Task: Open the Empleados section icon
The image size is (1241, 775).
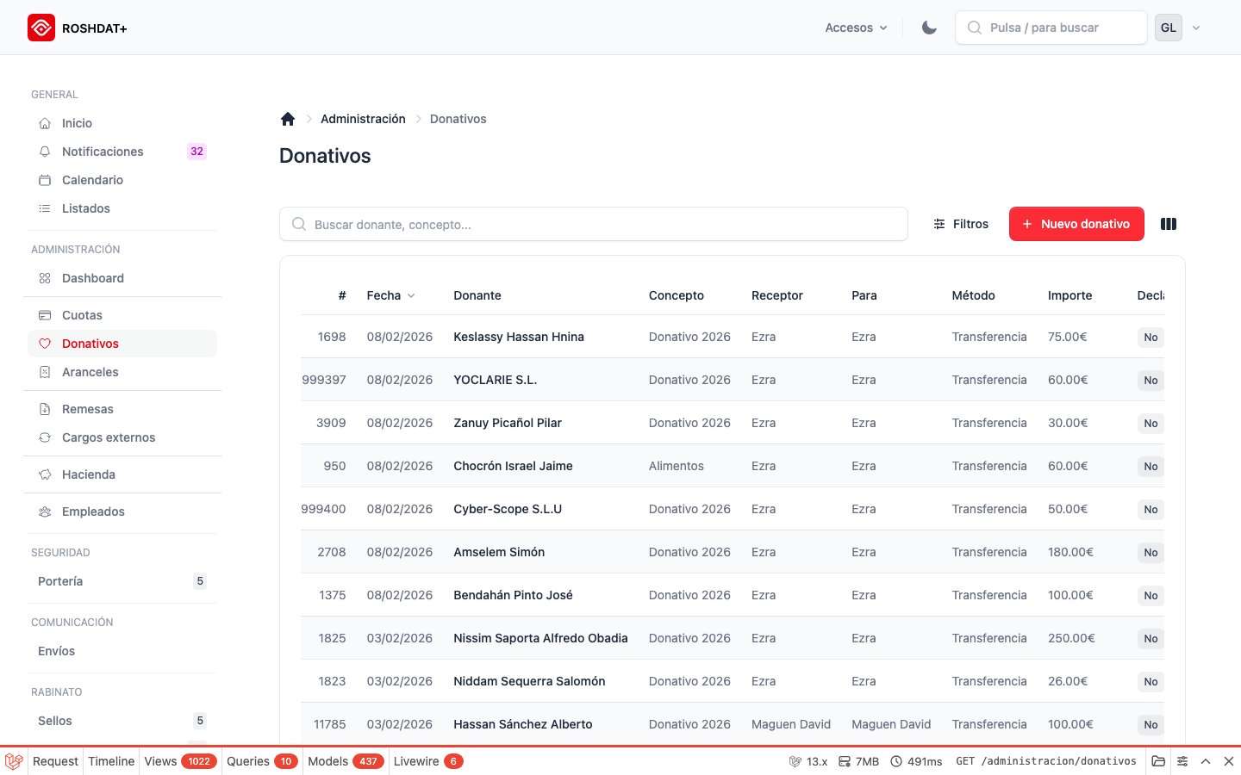Action: (45, 512)
